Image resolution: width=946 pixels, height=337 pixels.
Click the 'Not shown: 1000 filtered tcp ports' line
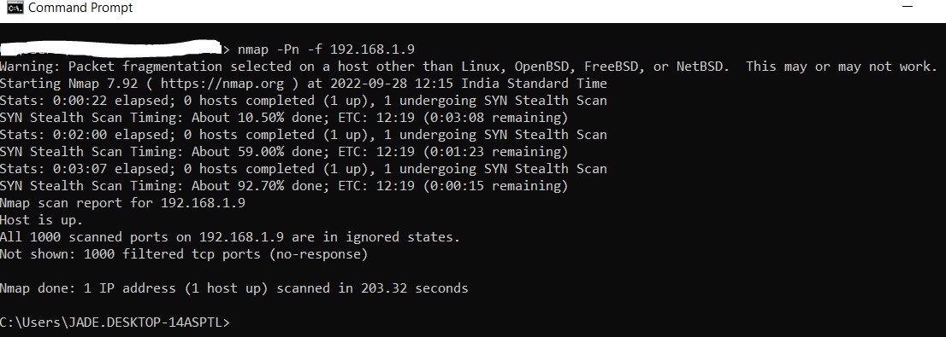coord(184,254)
